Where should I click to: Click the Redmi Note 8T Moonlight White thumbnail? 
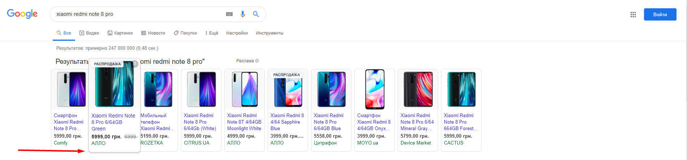[245, 89]
